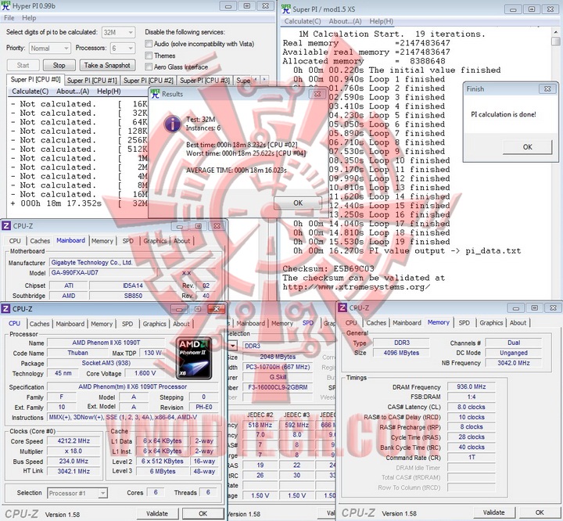Open Calculate(C) menu in Super PI XS
The height and width of the screenshot is (521, 563).
coord(303,21)
